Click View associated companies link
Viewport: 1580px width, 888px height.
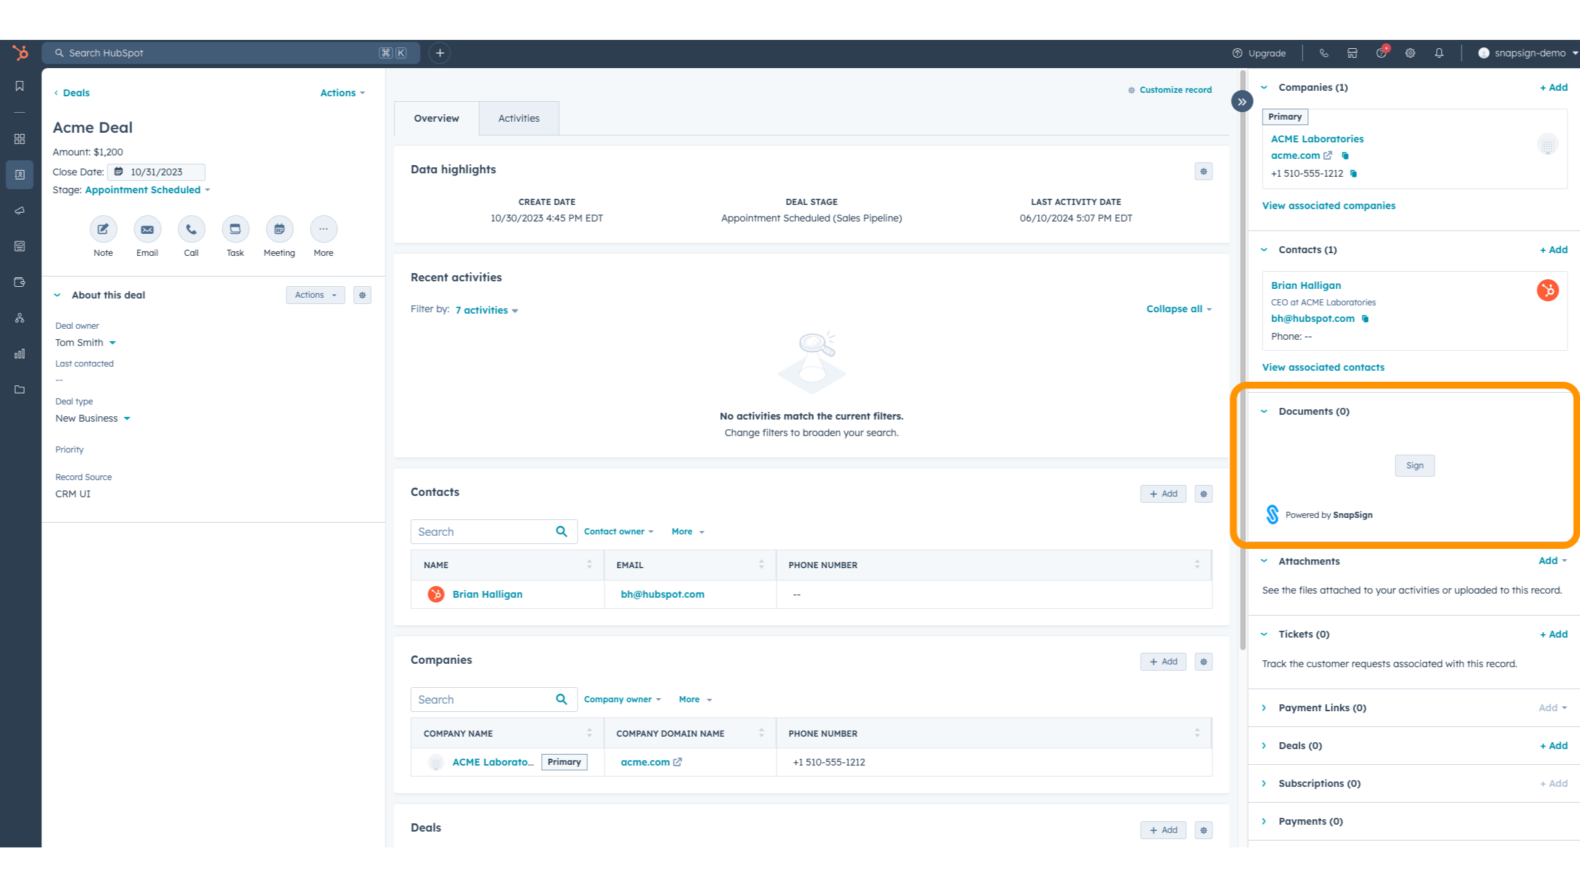(x=1328, y=206)
